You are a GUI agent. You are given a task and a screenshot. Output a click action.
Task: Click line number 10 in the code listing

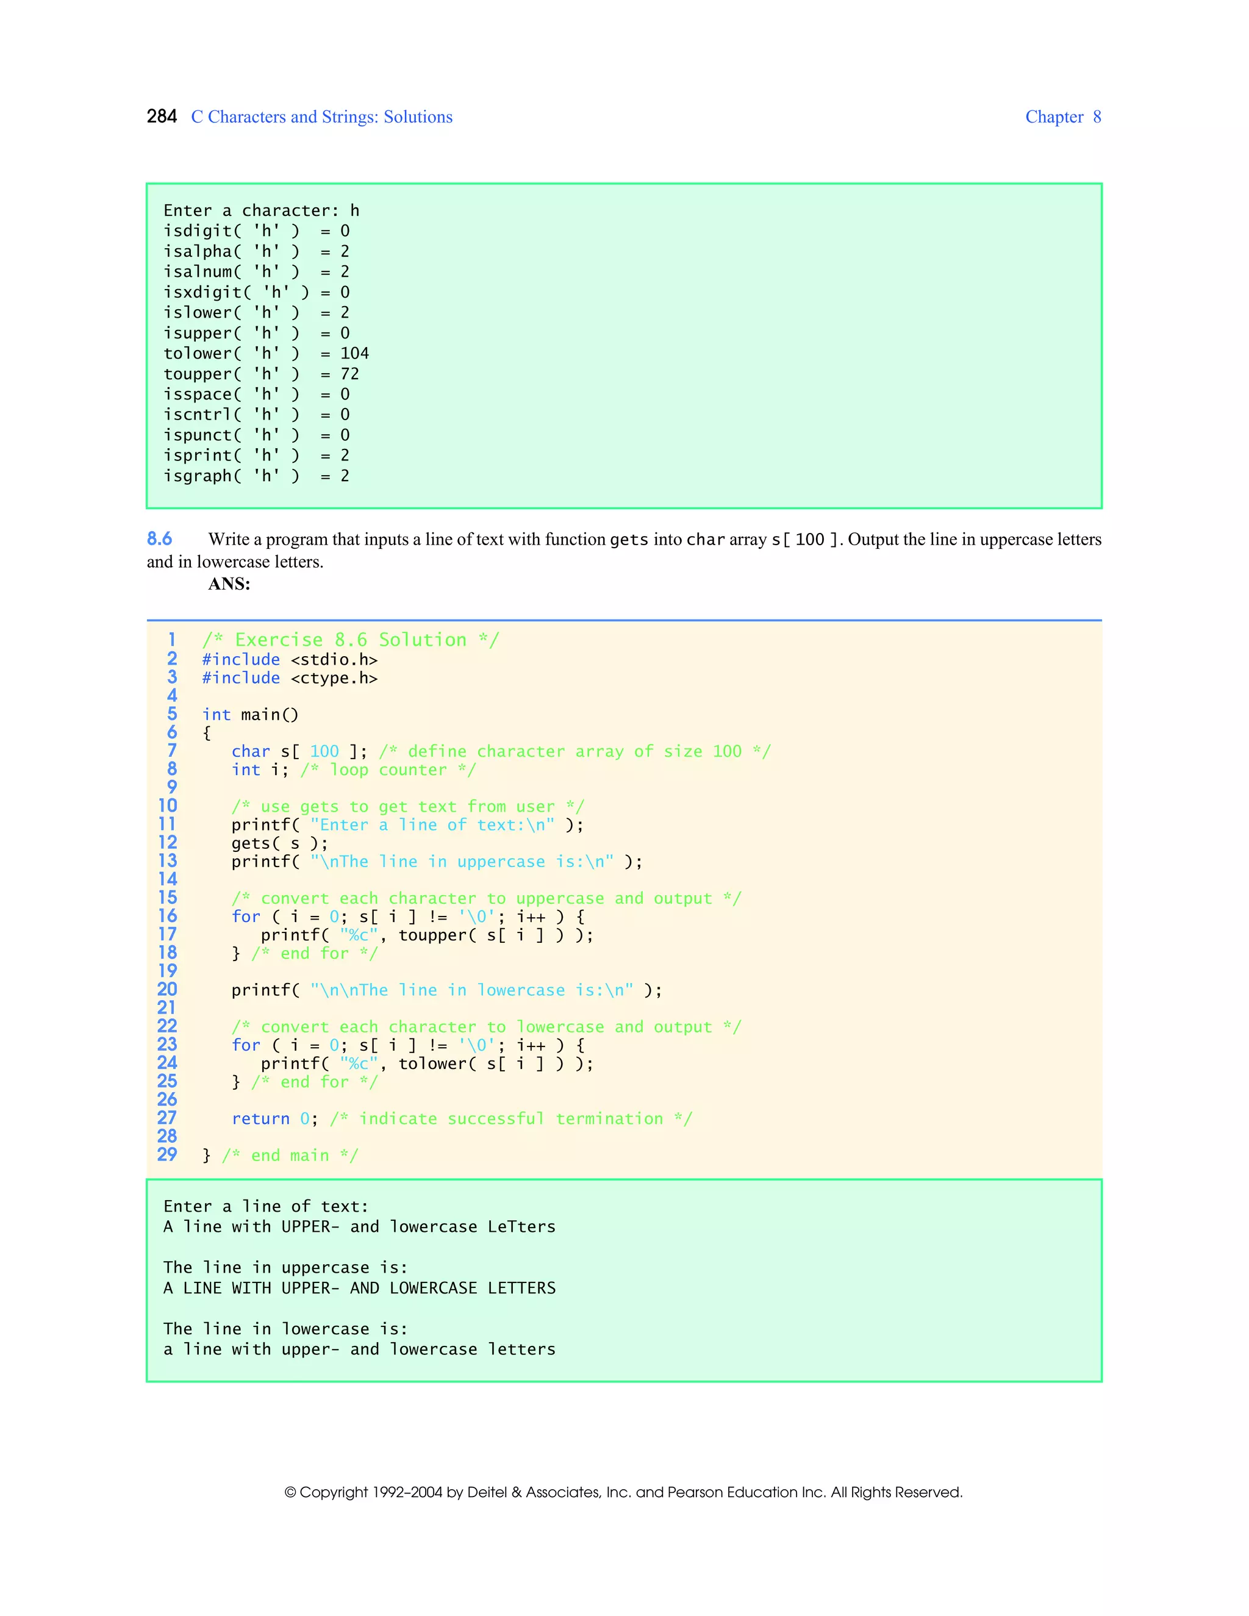(167, 806)
